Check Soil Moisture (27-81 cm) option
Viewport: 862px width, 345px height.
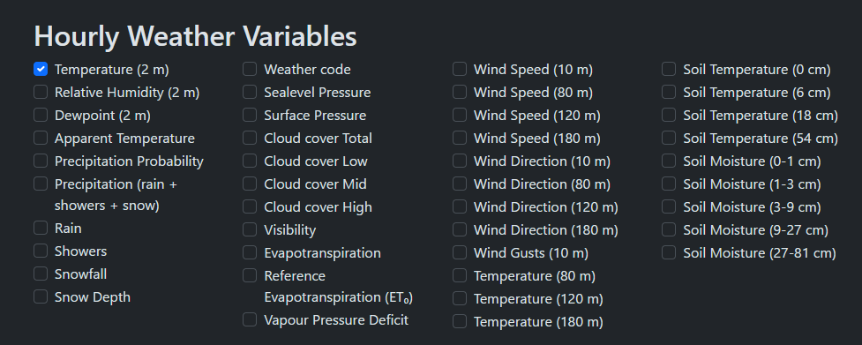669,252
